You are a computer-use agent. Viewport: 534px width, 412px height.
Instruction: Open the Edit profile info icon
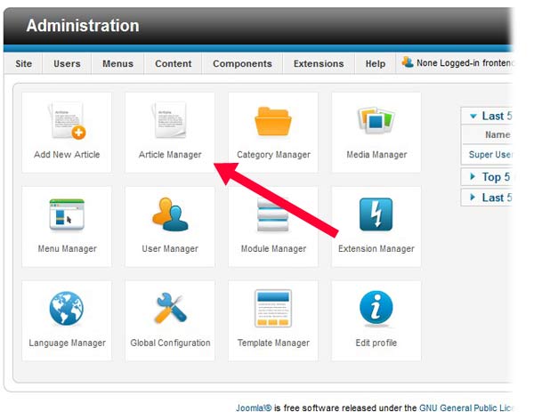tap(376, 308)
